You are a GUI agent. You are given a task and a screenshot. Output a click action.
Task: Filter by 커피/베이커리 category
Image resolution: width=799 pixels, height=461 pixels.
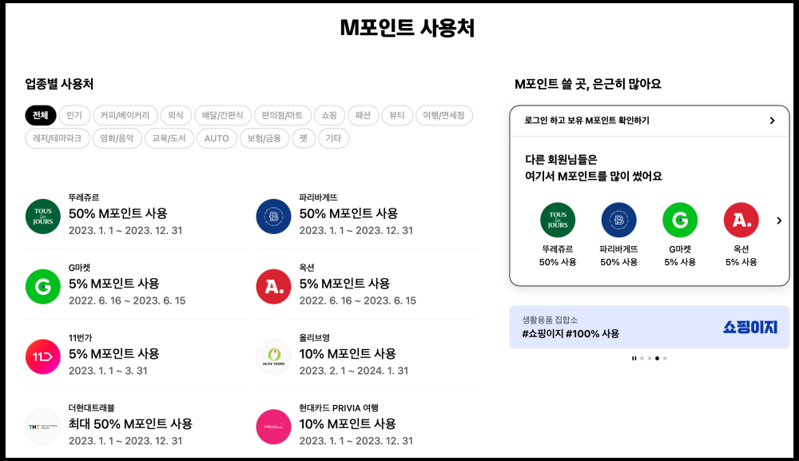(x=125, y=115)
